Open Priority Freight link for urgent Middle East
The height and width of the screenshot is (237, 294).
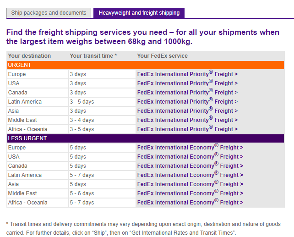click(187, 120)
